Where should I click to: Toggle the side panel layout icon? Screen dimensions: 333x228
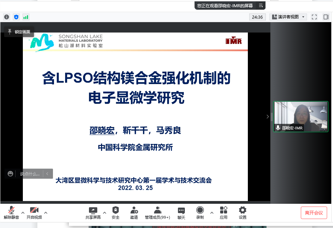[326, 17]
